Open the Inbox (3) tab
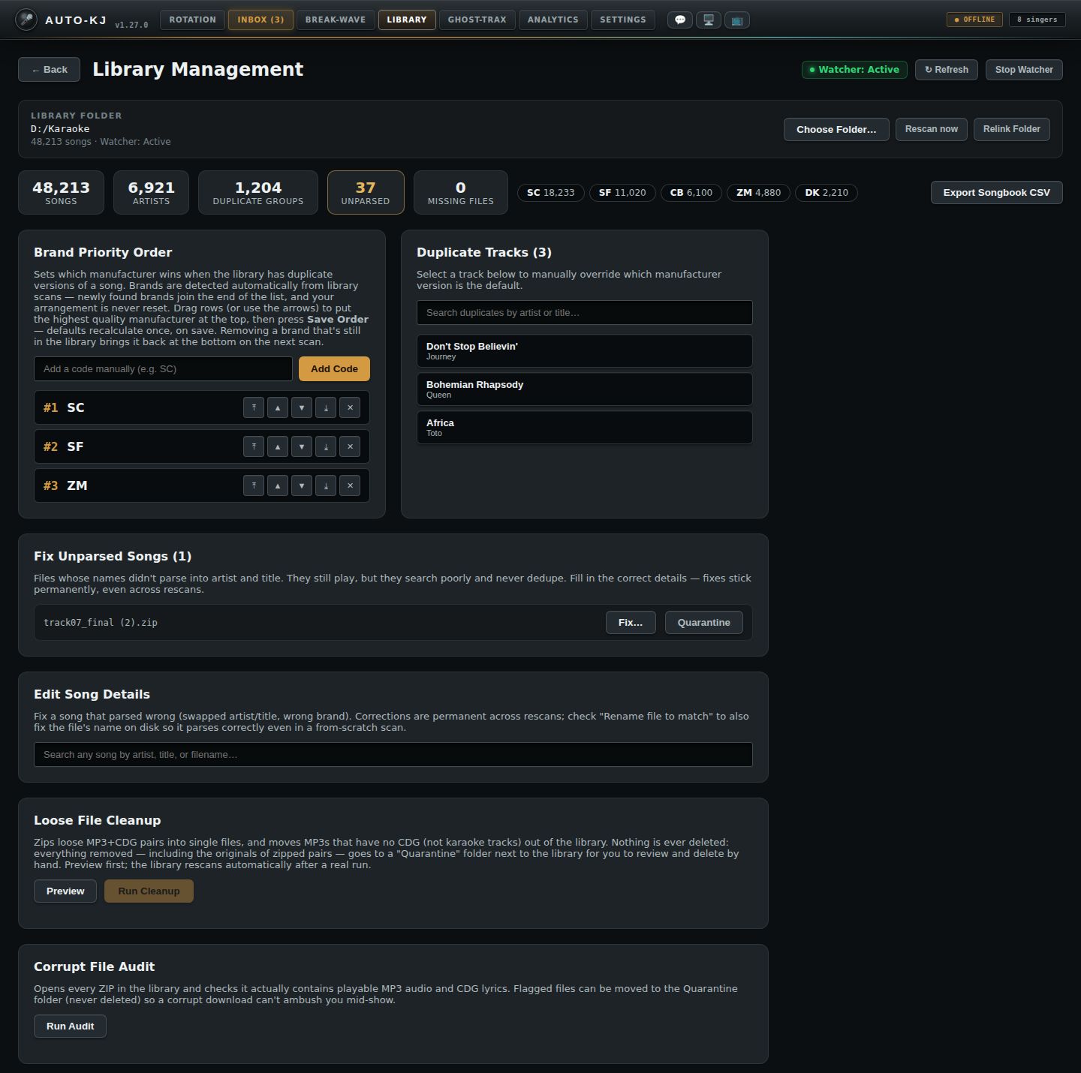The image size is (1081, 1073). [260, 20]
